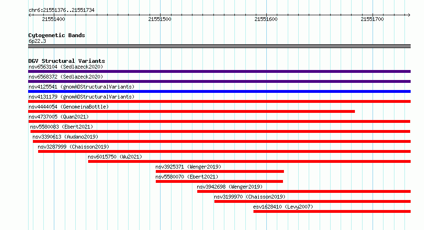Click the esv1628410 (Levy2007) label
Screen dimensions: 424x230
coord(283,207)
